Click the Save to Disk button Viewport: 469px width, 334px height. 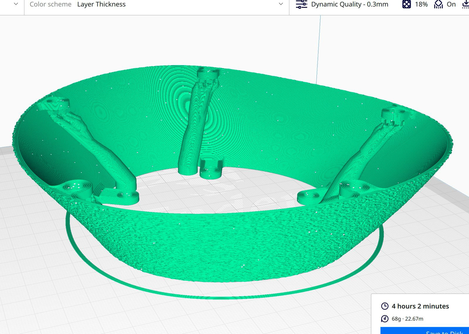pyautogui.click(x=425, y=330)
